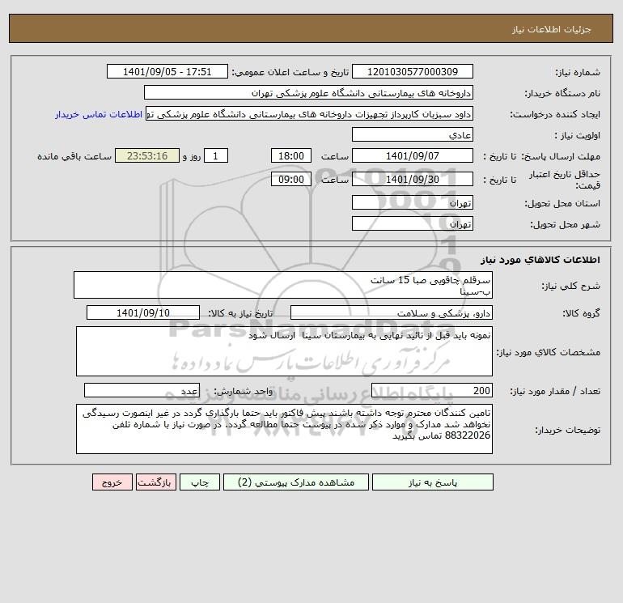This screenshot has width=623, height=603.
Task: Click the deadline time field 18:00
Action: [x=290, y=156]
